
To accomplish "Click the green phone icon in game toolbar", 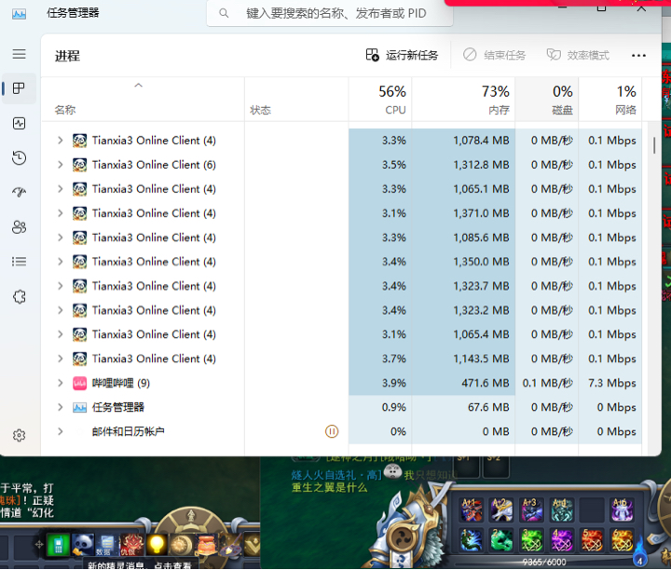I will click(58, 544).
